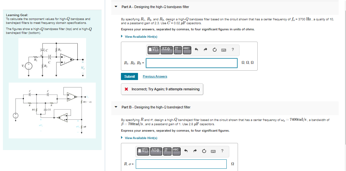Expand View Available Hint(s) in Part A

[x=141, y=37]
